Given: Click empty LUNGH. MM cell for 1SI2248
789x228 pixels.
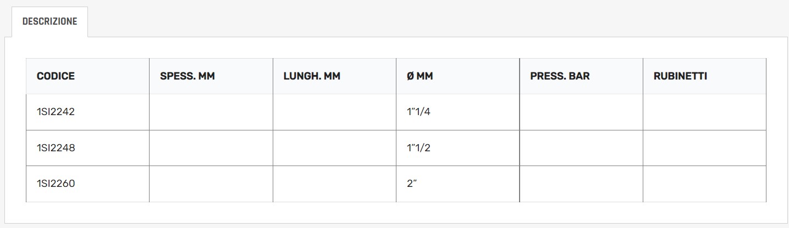Looking at the screenshot, I should (x=334, y=148).
